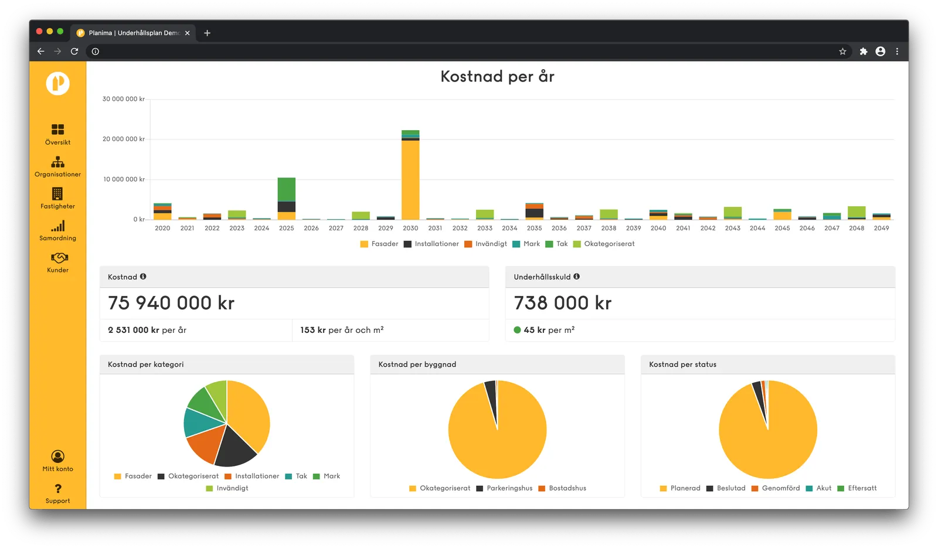Toggle Okategoriserat legend in yearly cost chart
This screenshot has width=938, height=548.
tap(604, 244)
